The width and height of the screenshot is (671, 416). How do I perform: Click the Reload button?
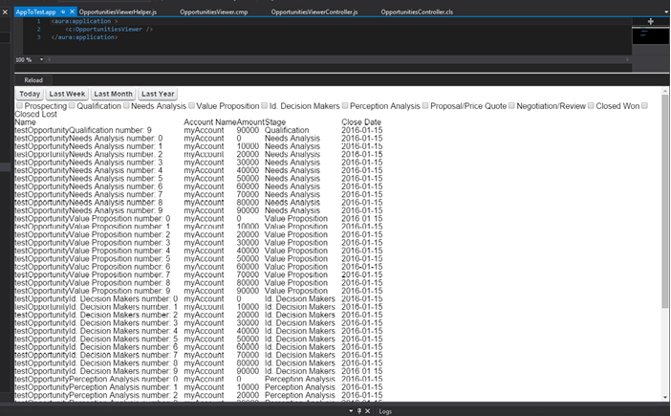click(x=33, y=80)
